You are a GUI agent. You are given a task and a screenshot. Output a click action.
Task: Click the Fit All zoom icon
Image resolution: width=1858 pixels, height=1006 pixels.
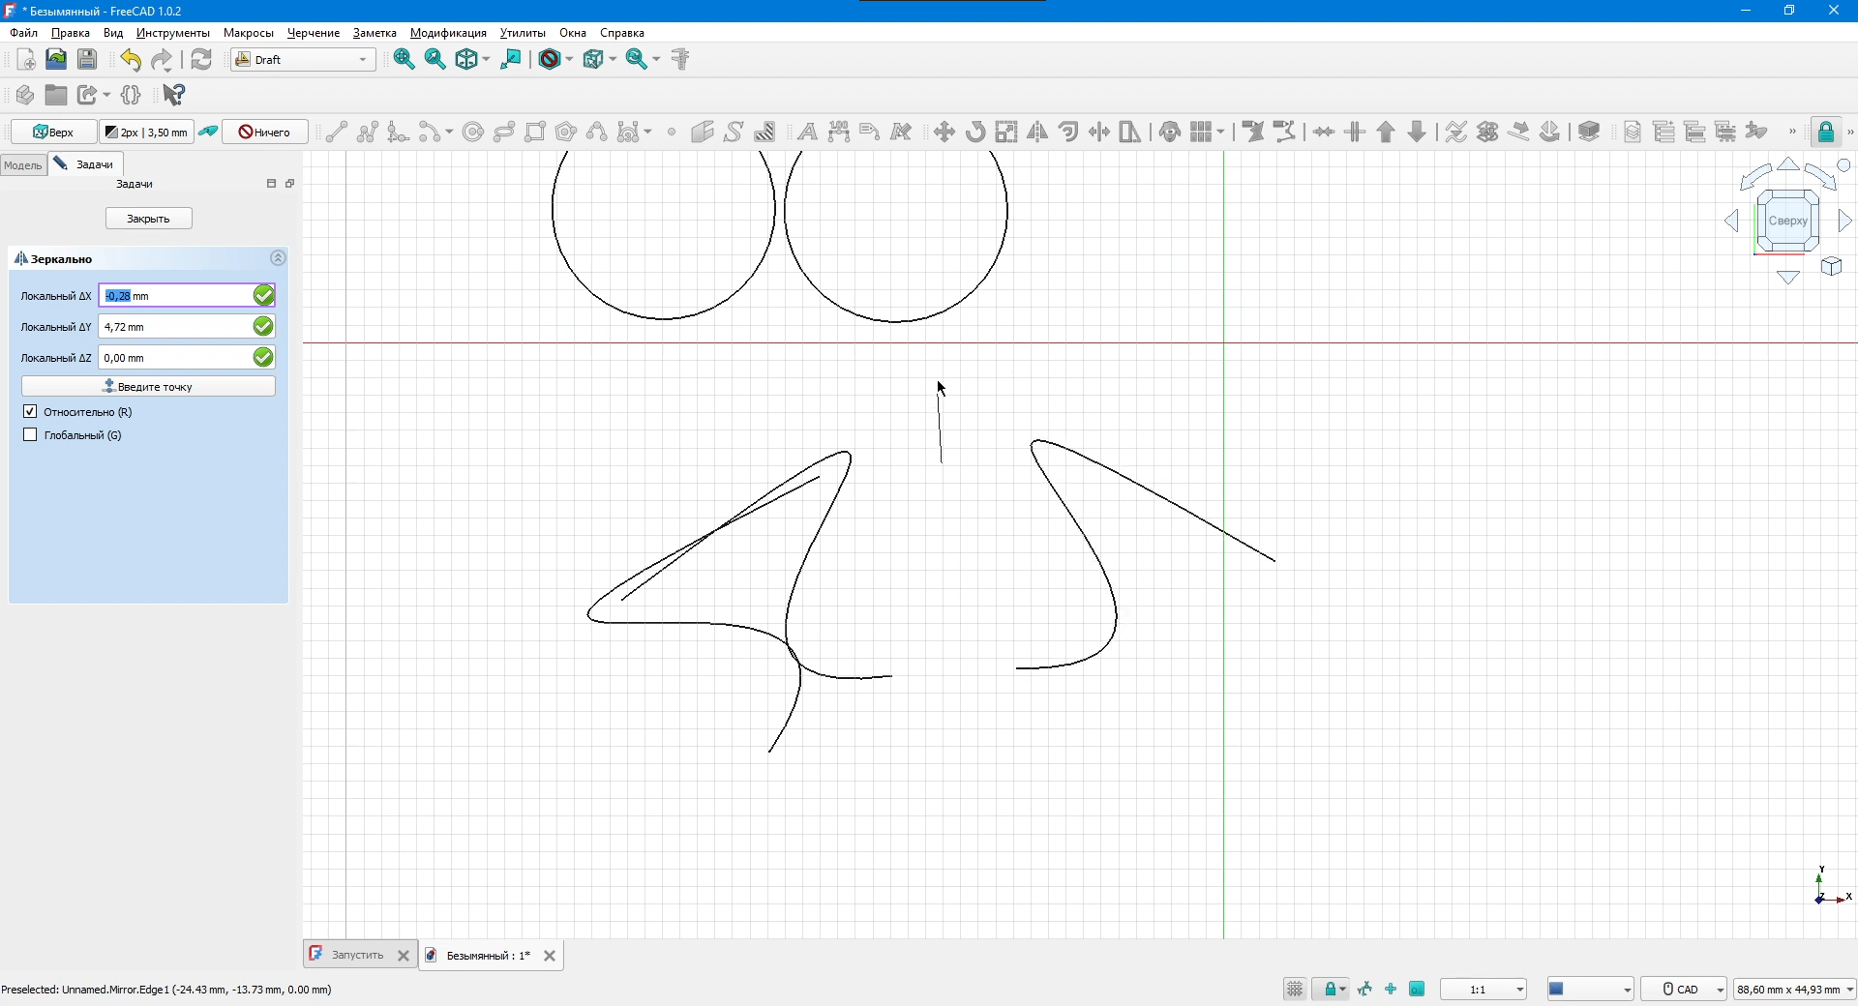[x=405, y=60]
